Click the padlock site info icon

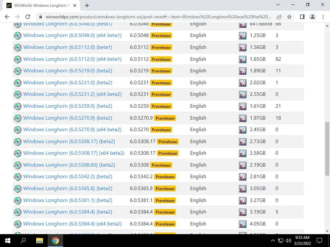pyautogui.click(x=41, y=17)
